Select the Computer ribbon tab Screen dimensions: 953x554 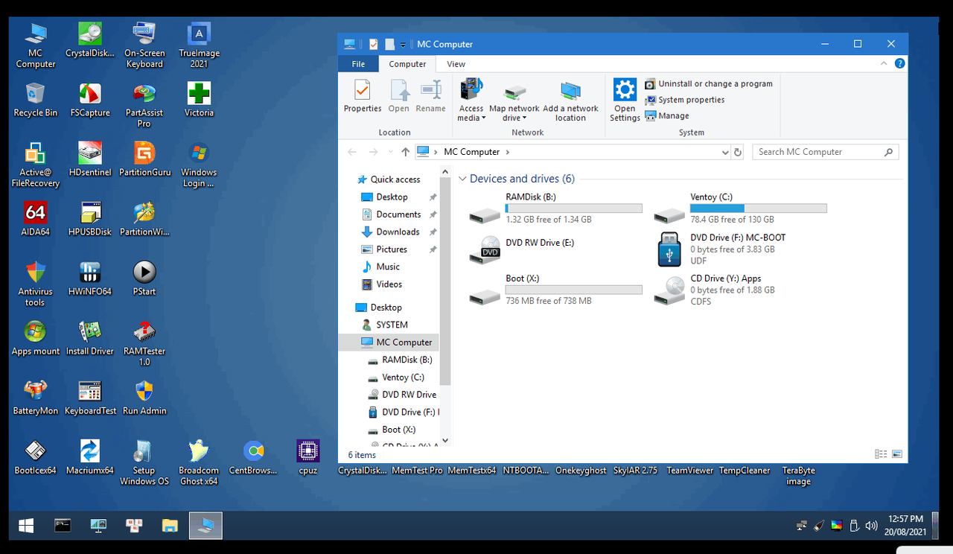click(x=407, y=64)
